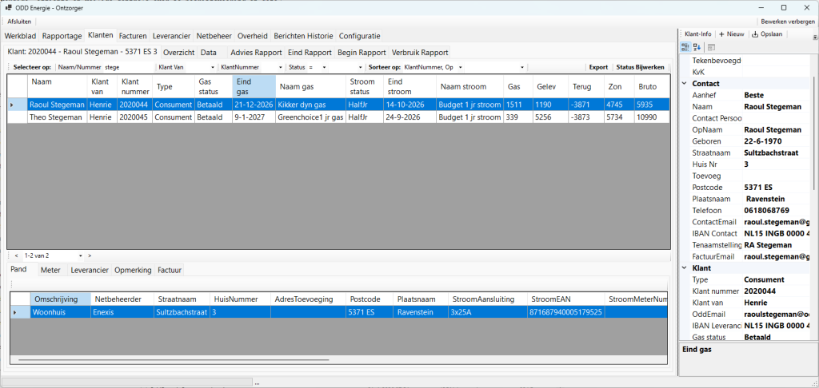Select the Theo Stegeman row
This screenshot has width=819, height=388.
(x=338, y=117)
